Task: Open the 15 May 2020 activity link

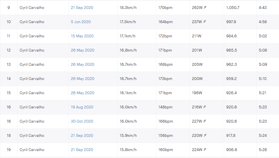Action: [x=82, y=36]
